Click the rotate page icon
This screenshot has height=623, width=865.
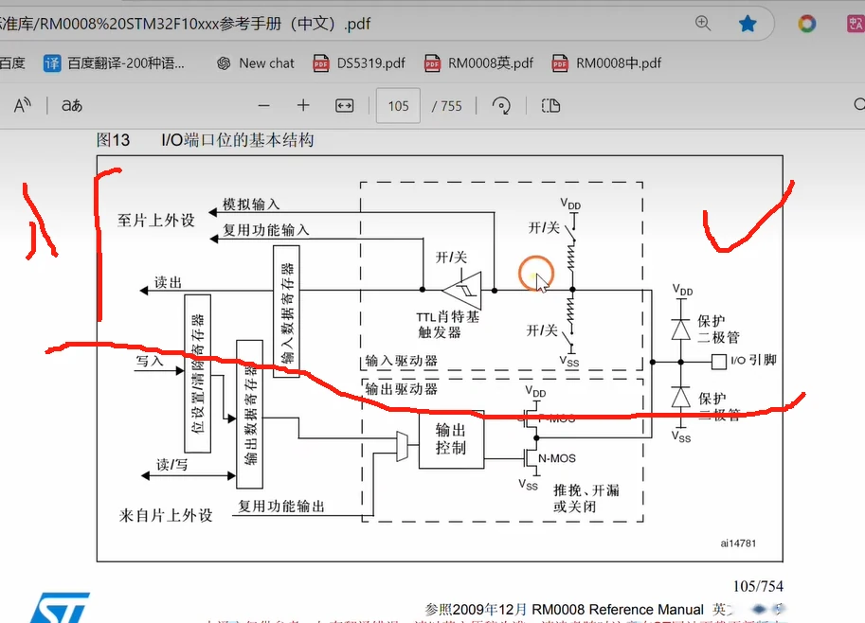point(501,105)
